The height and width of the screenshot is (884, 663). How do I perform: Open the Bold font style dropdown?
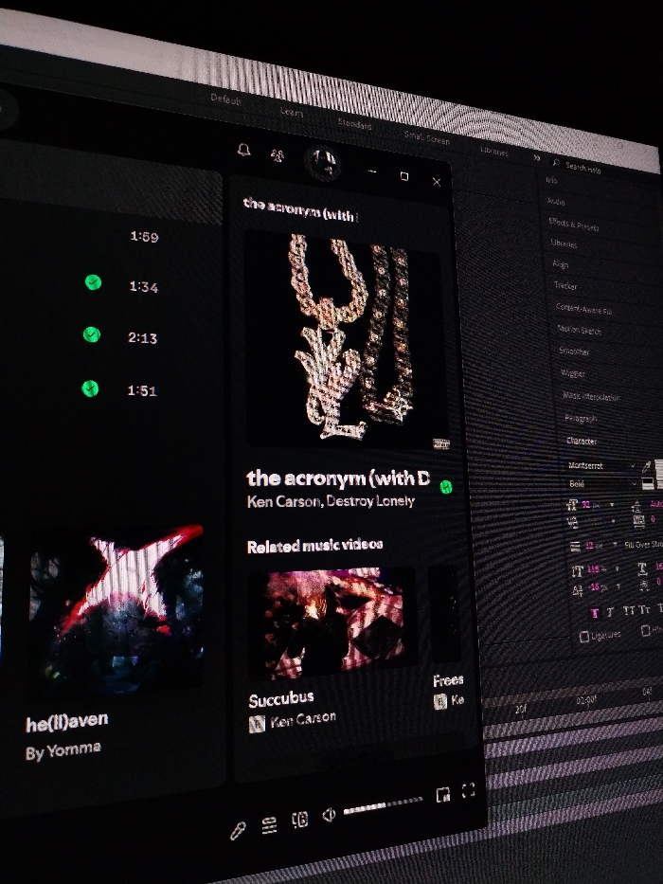[x=602, y=484]
